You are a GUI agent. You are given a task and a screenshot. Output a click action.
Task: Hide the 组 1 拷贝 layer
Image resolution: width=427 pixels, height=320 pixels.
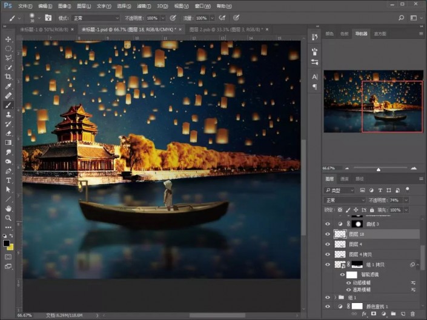[x=328, y=264]
